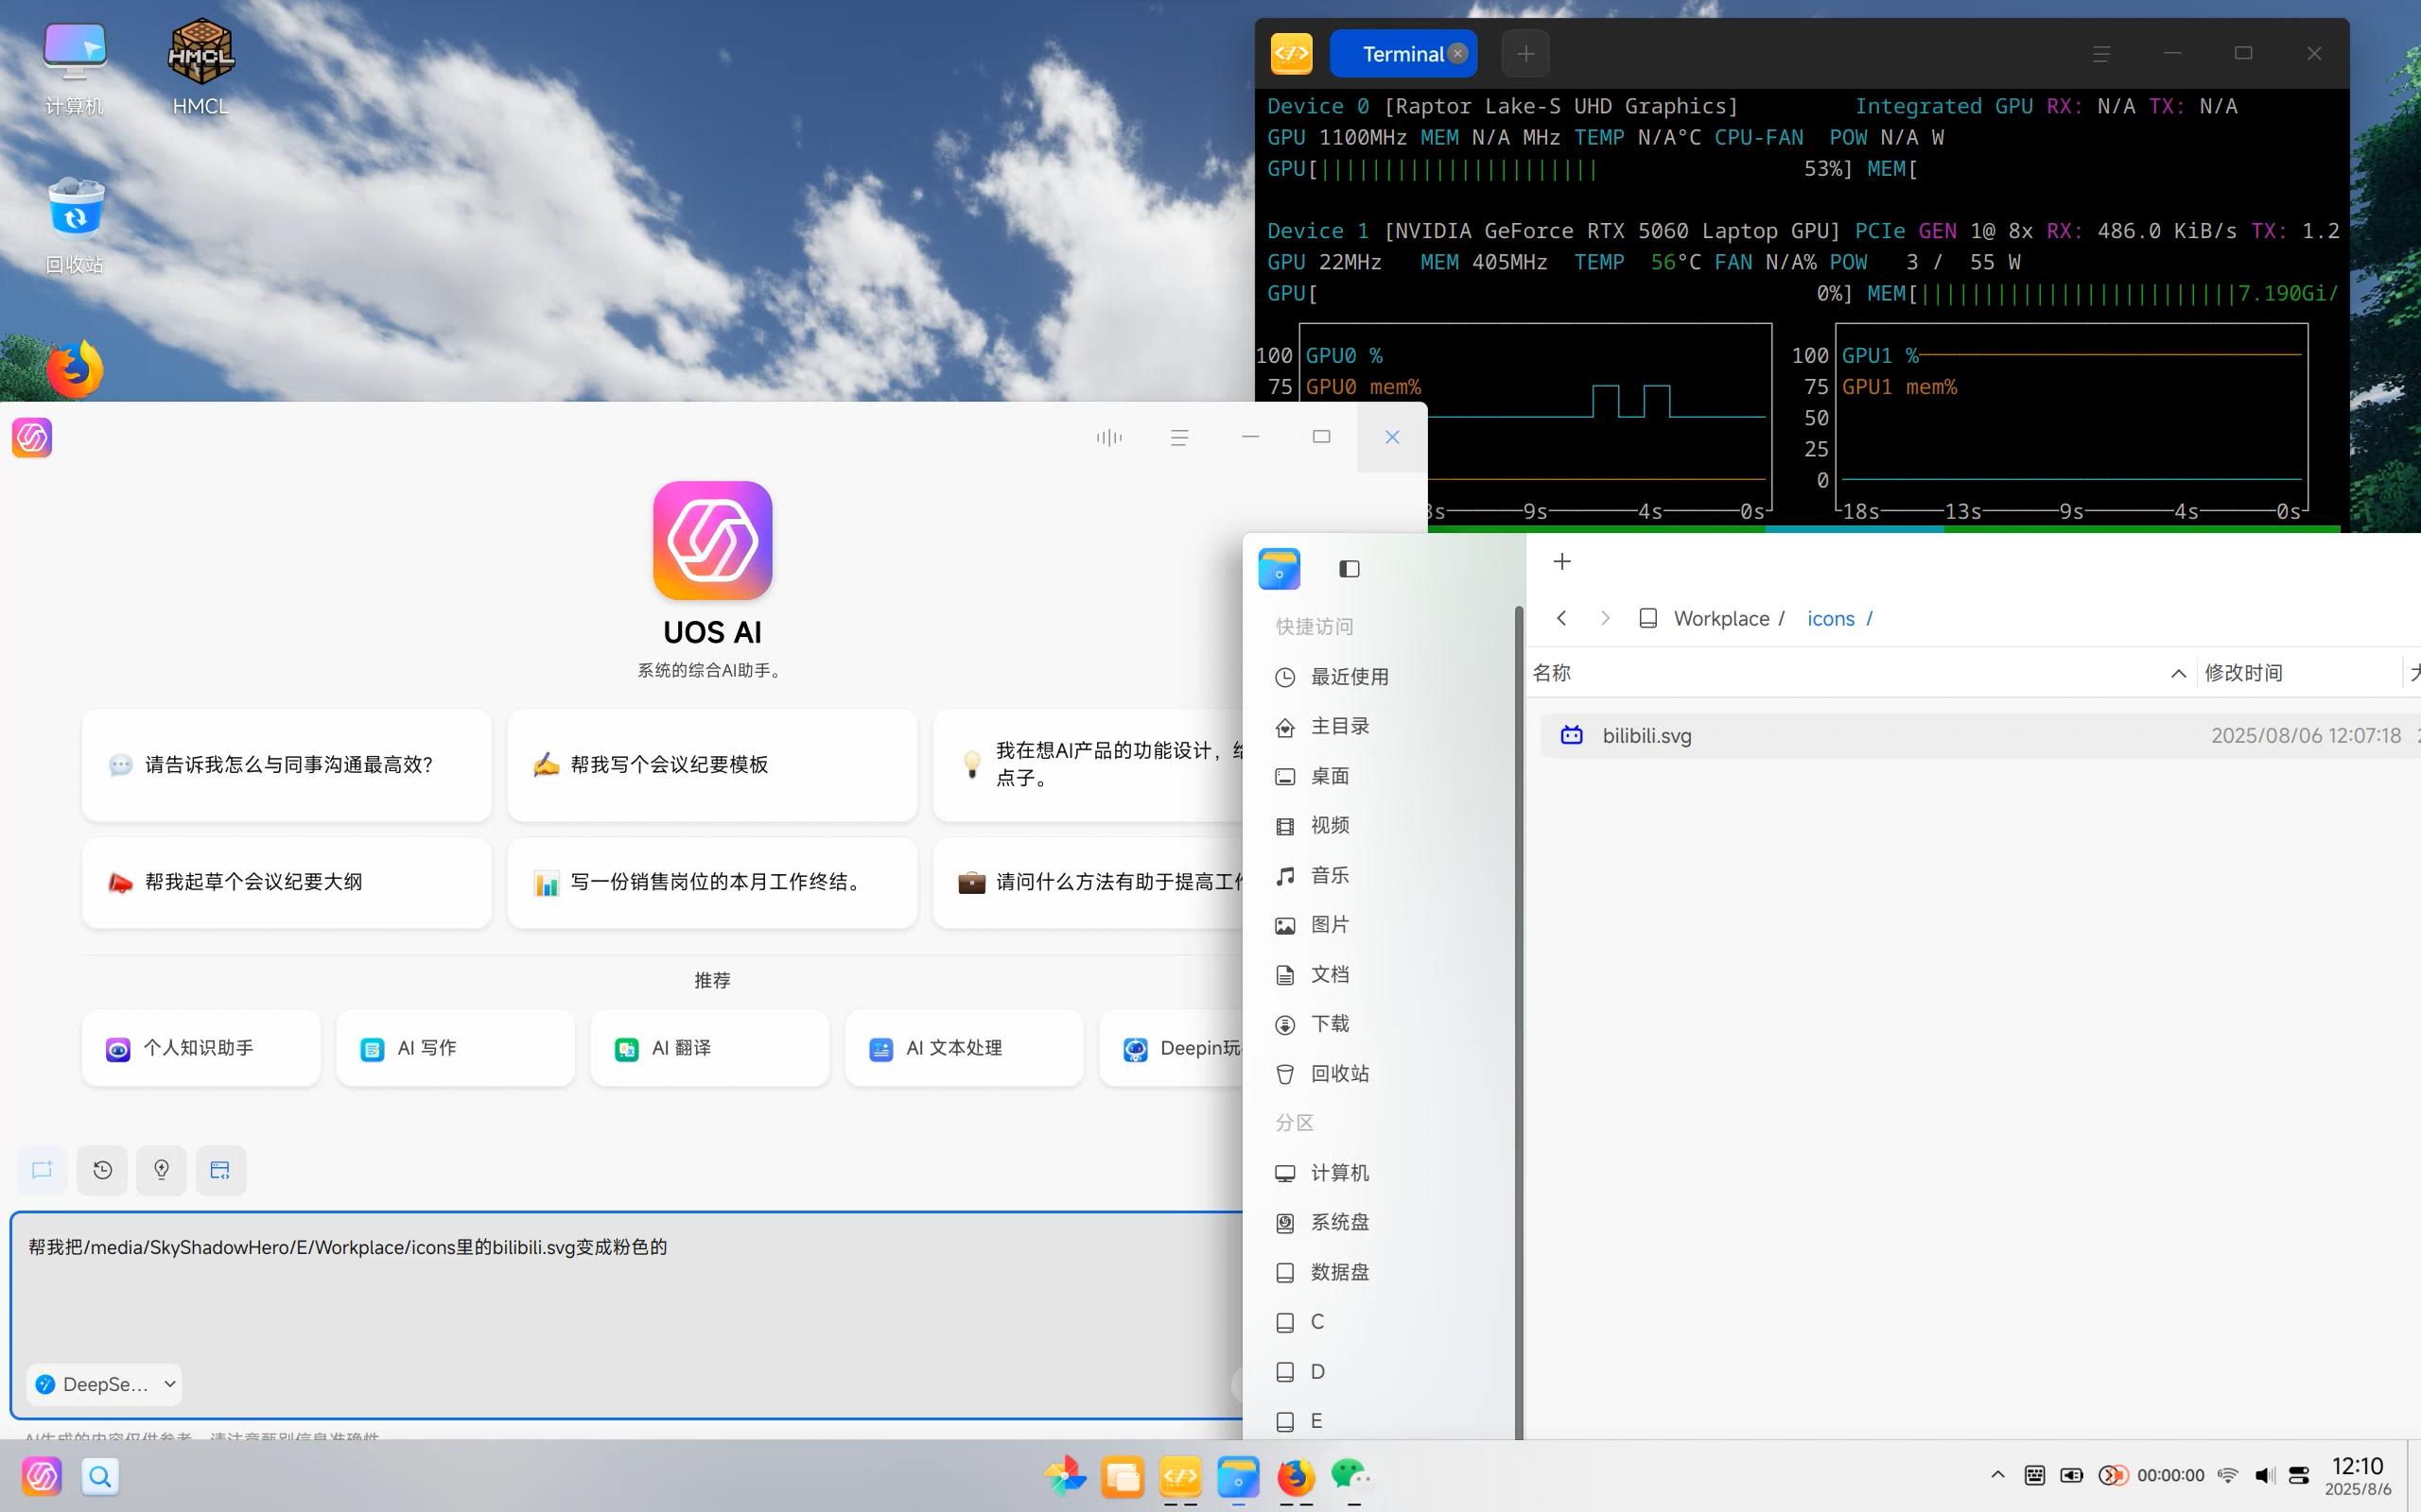Screen dimensions: 2421x1512
Task: Open AI 文本处理 recommended assistant
Action: [964, 1048]
